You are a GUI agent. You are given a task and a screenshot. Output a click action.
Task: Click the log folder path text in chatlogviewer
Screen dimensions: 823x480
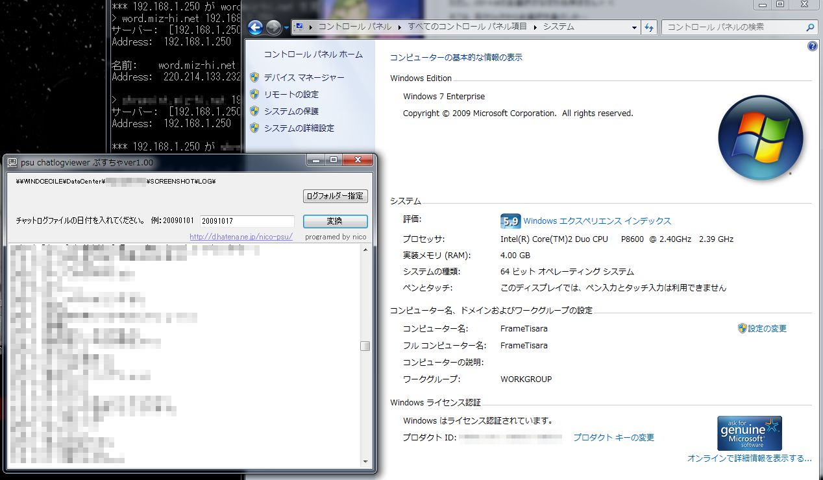116,181
